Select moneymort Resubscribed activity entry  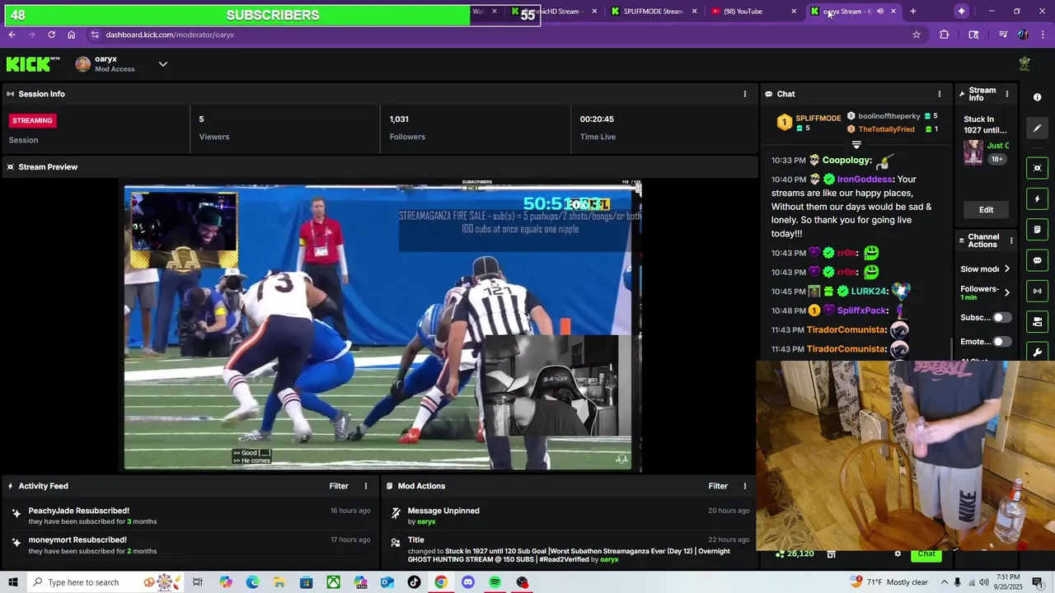tap(190, 545)
